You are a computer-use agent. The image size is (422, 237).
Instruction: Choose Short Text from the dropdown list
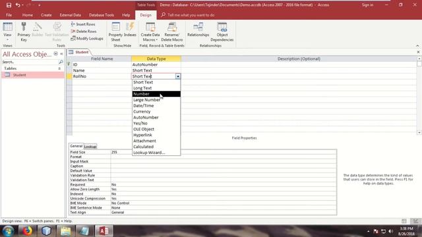pos(156,82)
